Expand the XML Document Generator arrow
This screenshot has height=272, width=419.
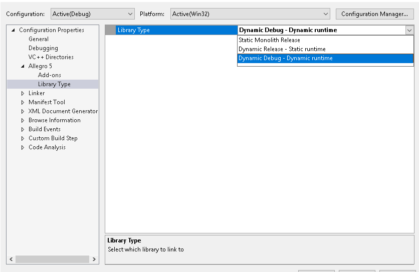pos(23,111)
